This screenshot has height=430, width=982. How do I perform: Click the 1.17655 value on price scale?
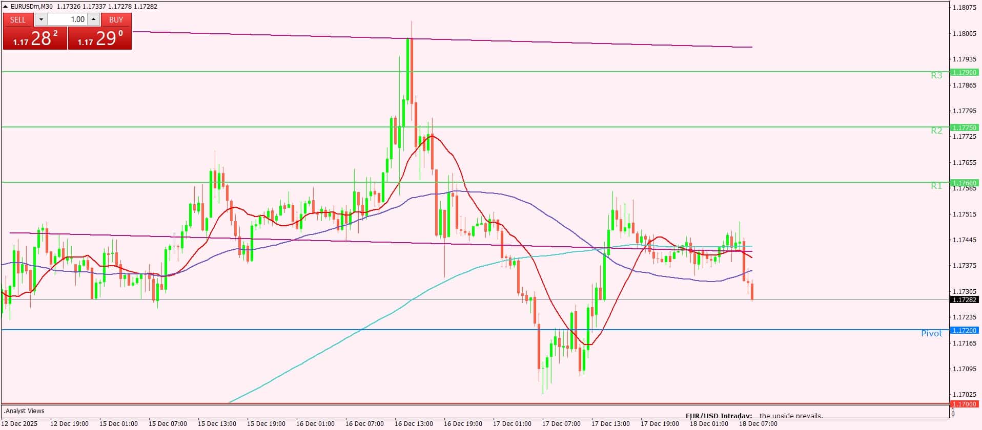click(964, 163)
